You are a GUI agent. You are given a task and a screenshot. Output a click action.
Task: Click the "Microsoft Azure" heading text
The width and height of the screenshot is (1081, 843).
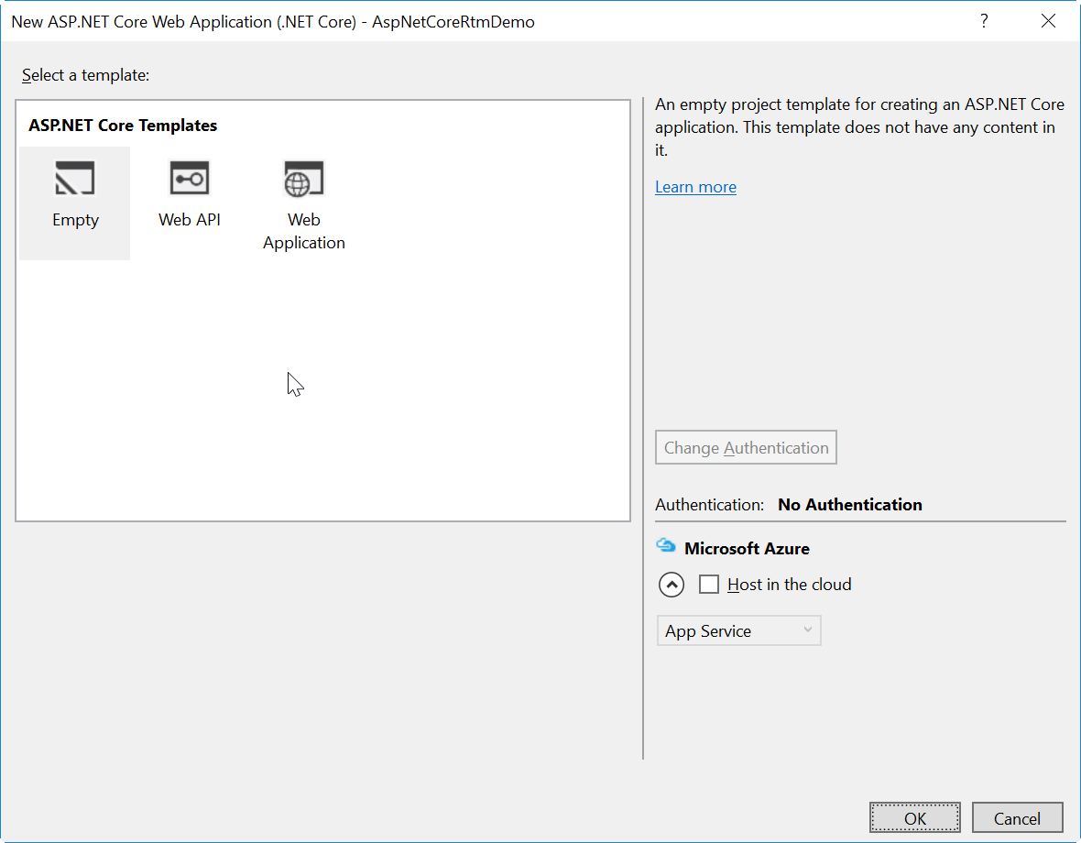point(747,549)
